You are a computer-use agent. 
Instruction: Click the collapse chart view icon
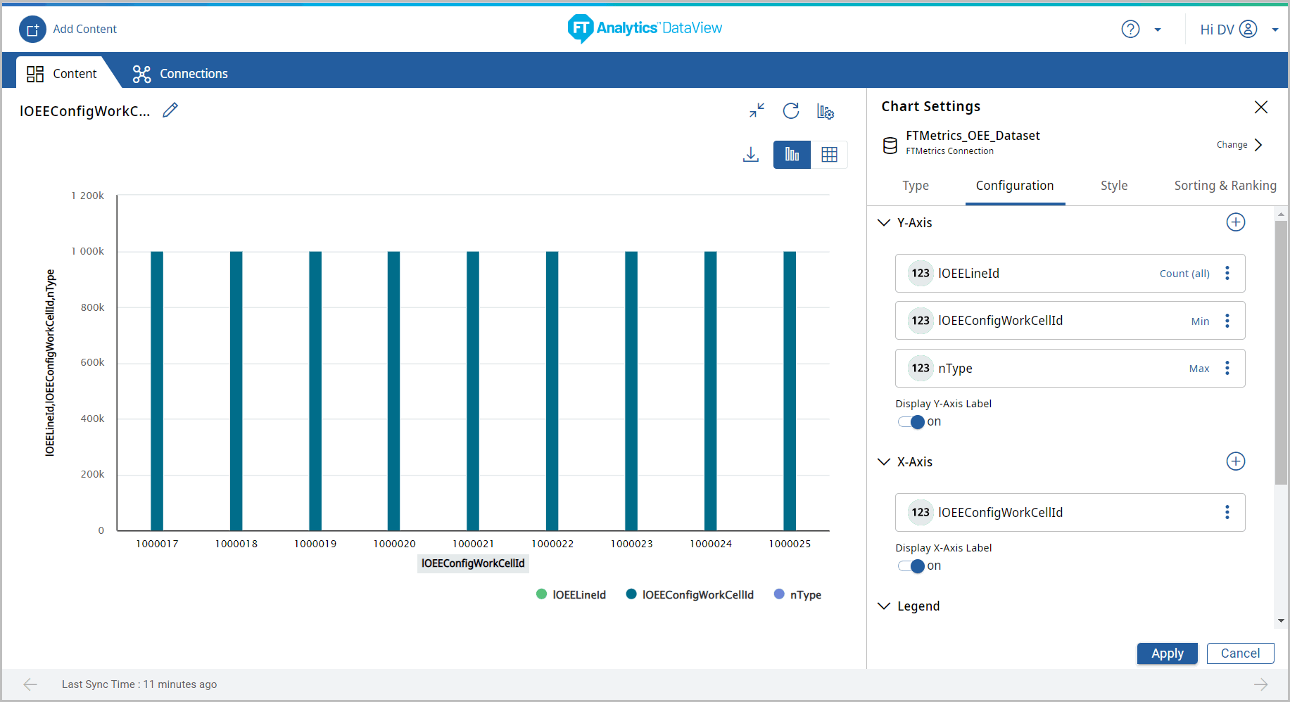(x=757, y=110)
